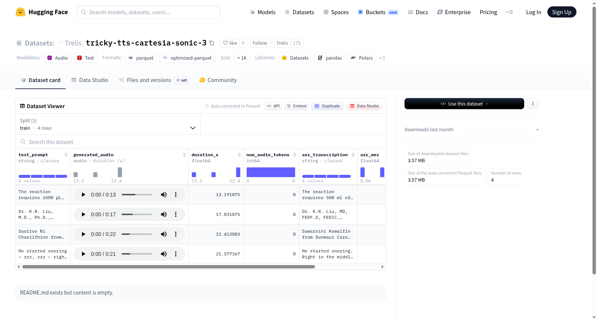Sort by the asr_transcription column

coord(353,155)
